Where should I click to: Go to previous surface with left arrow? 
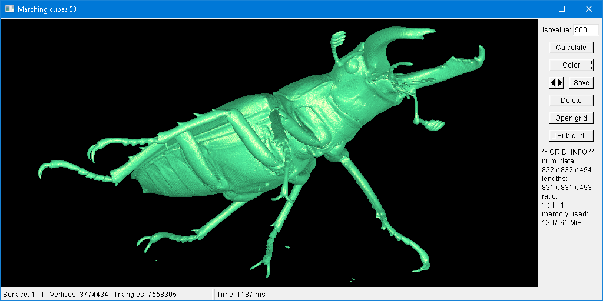554,83
